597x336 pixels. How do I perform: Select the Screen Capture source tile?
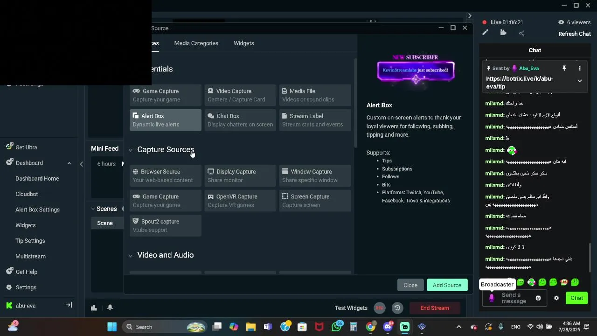click(315, 201)
